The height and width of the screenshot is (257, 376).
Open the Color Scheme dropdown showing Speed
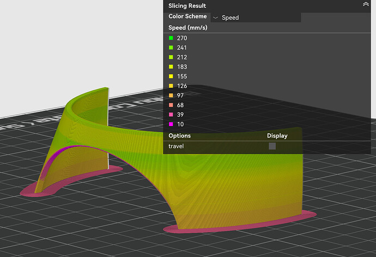(x=256, y=17)
